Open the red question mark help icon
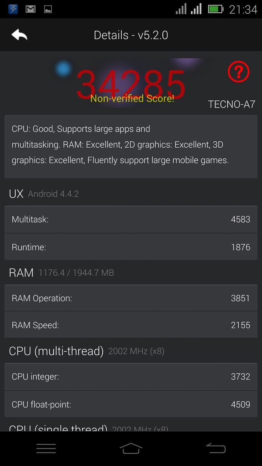262x466 pixels. [238, 72]
